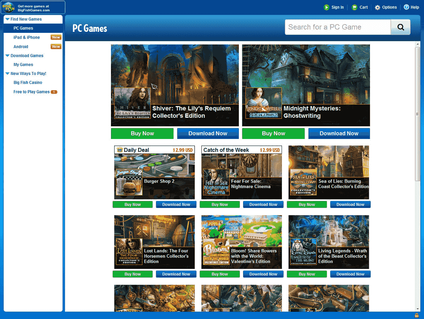The width and height of the screenshot is (424, 319).
Task: Download Now for Fear For Sale: Nightmare Cinema
Action: [x=263, y=204]
